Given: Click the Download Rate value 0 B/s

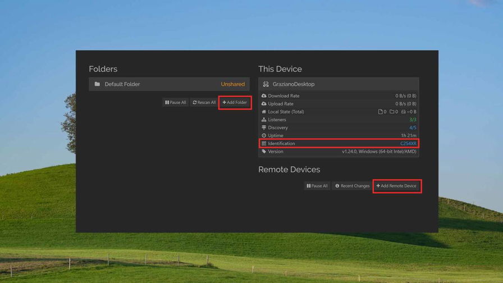Looking at the screenshot, I should 405,95.
